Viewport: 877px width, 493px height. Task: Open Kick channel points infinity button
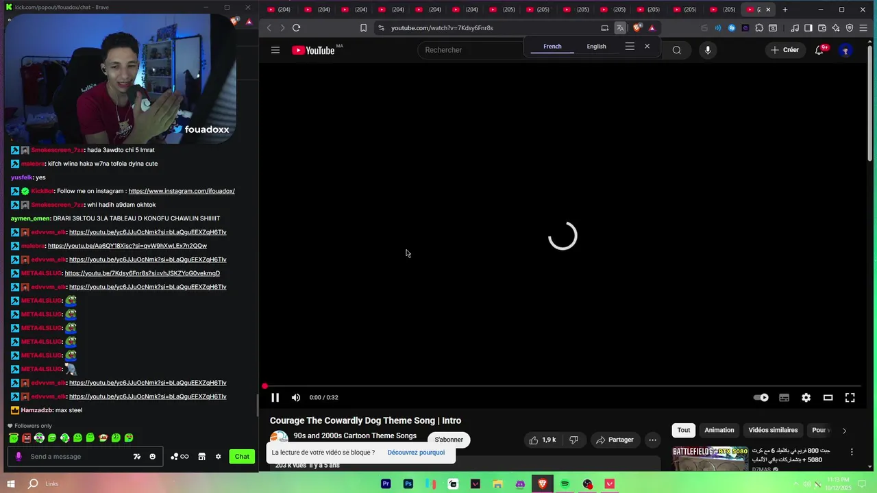pyautogui.click(x=180, y=457)
